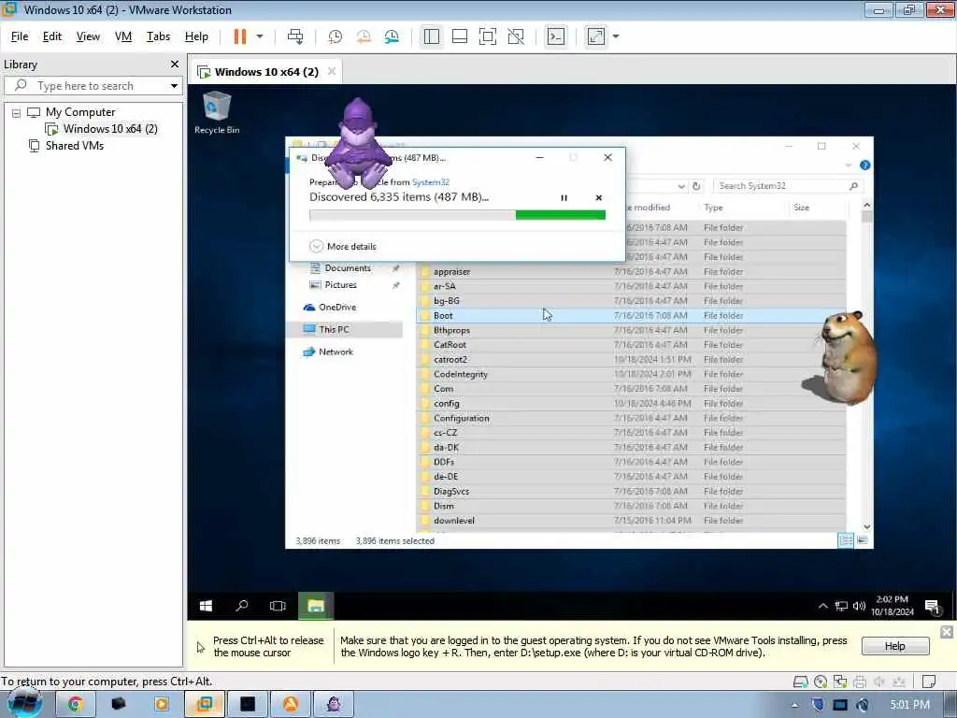
Task: Open guest taskbar search icon
Action: (x=242, y=606)
